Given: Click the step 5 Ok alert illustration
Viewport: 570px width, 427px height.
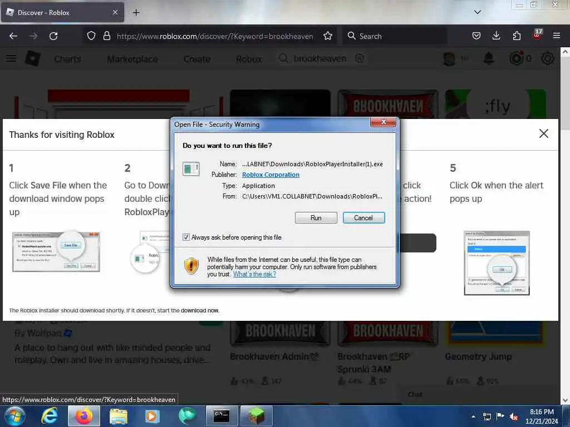Looking at the screenshot, I should pos(497,262).
